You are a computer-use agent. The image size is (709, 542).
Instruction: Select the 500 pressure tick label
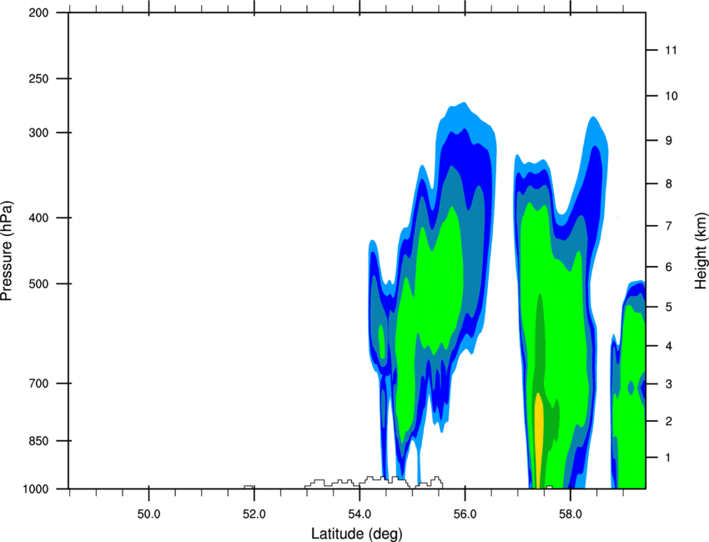tap(39, 284)
